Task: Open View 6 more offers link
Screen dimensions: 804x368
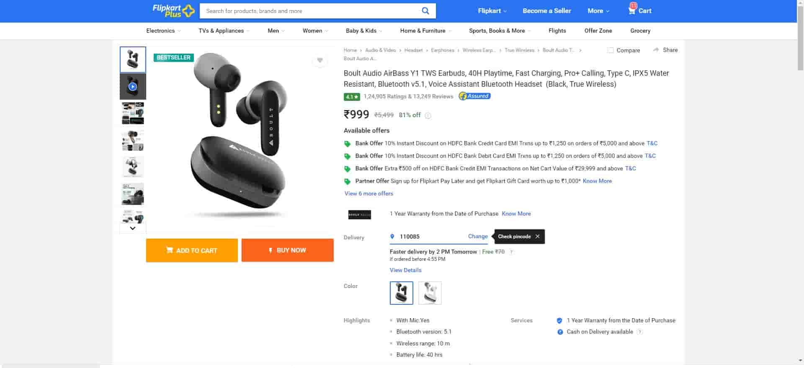Action: (368, 194)
